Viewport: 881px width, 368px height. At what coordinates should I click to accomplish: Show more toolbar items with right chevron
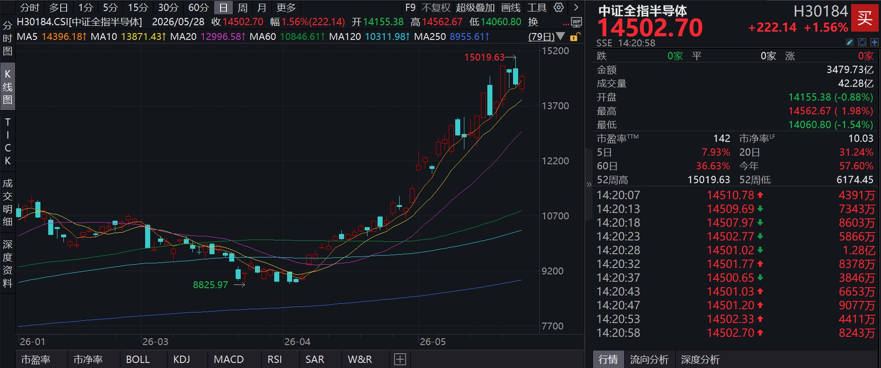click(x=576, y=7)
